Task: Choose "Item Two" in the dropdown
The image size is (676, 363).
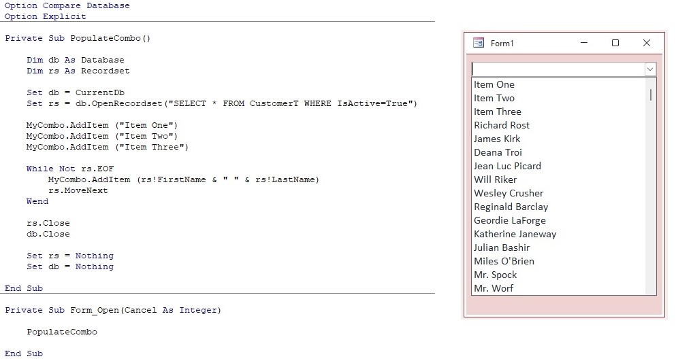Action: tap(494, 98)
